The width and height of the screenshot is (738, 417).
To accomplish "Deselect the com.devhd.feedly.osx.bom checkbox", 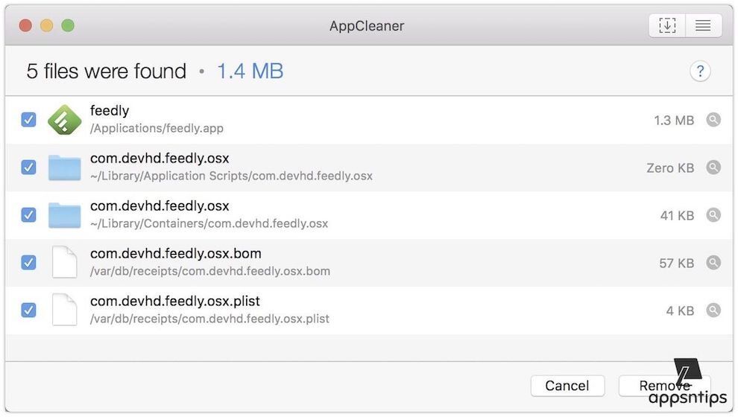I will pyautogui.click(x=28, y=263).
